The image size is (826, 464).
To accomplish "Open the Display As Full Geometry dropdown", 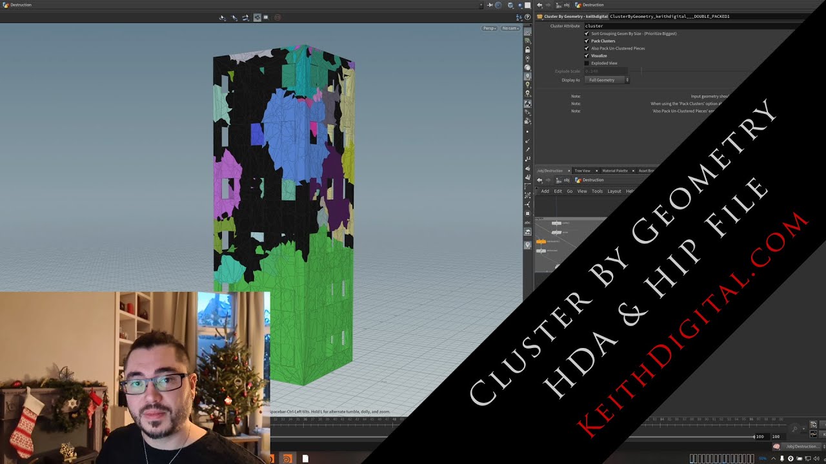I will pos(607,80).
